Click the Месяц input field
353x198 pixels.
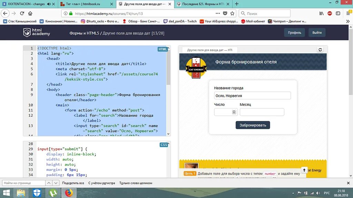262,112
